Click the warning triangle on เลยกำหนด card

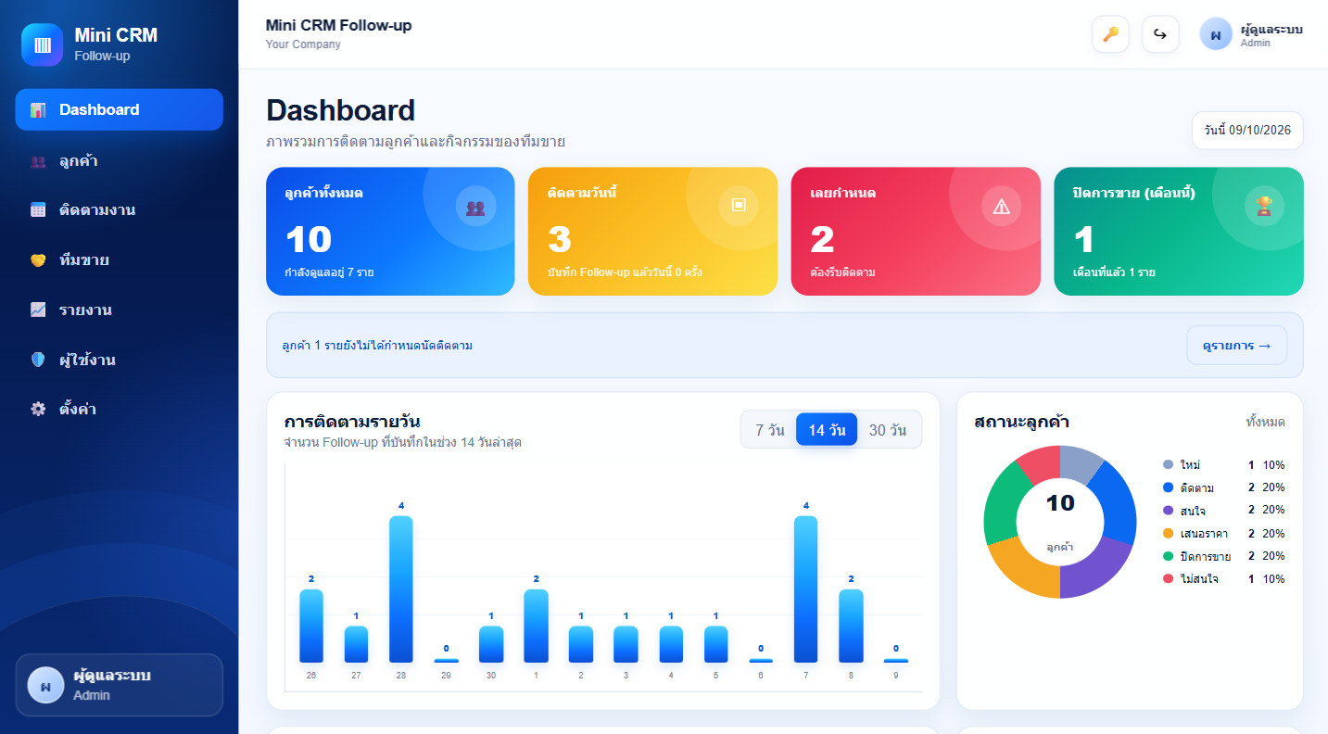click(1002, 207)
